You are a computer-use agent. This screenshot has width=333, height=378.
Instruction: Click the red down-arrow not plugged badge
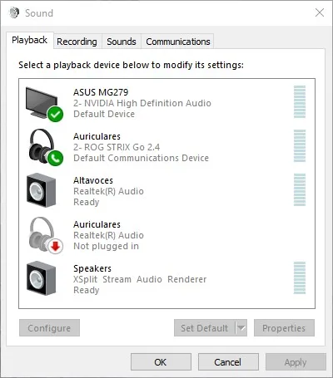[x=55, y=246]
